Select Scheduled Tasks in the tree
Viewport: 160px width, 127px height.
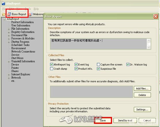pyautogui.click(x=20, y=45)
